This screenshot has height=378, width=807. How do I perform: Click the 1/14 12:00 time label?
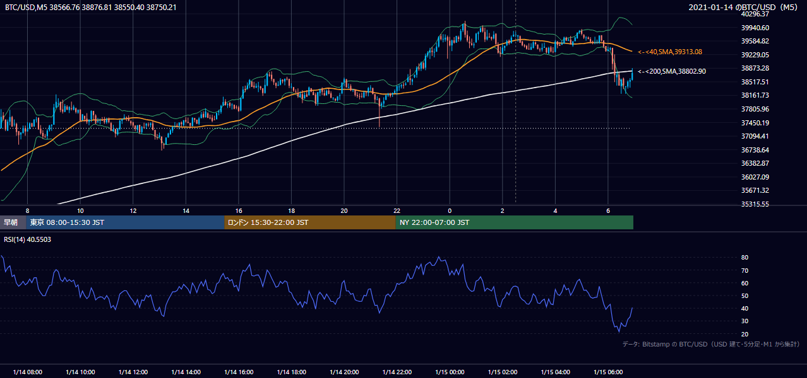pyautogui.click(x=133, y=372)
